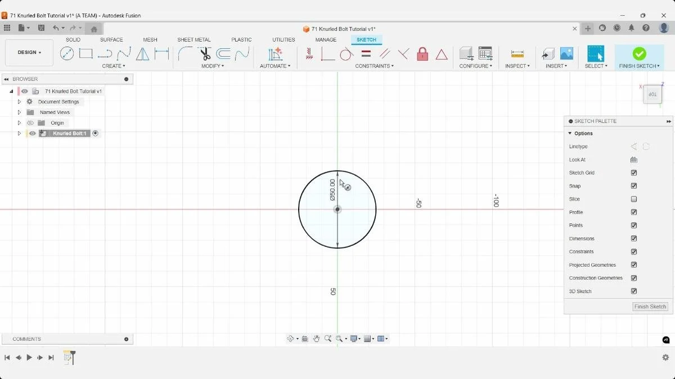Screen dimensions: 675x379
Task: Click the Finish Sketch button in palette
Action: [650, 307]
